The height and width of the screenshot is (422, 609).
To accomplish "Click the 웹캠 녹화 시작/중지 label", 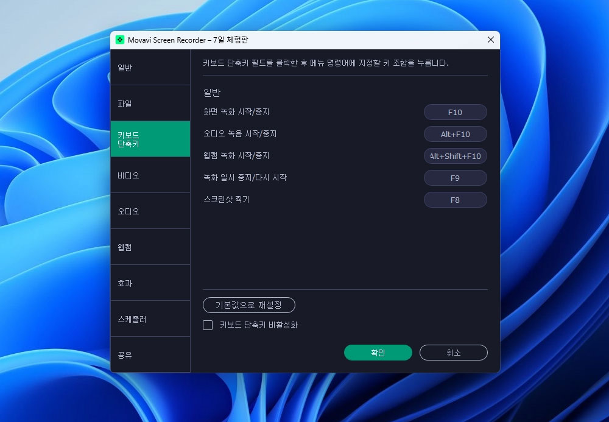I will [236, 156].
